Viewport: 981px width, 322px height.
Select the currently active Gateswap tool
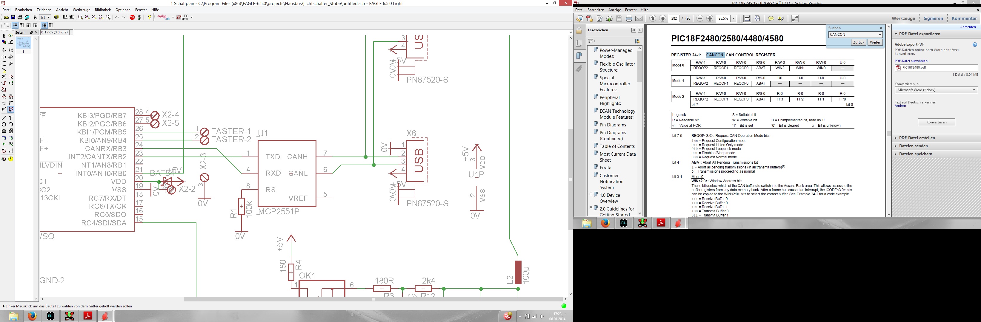(11, 109)
